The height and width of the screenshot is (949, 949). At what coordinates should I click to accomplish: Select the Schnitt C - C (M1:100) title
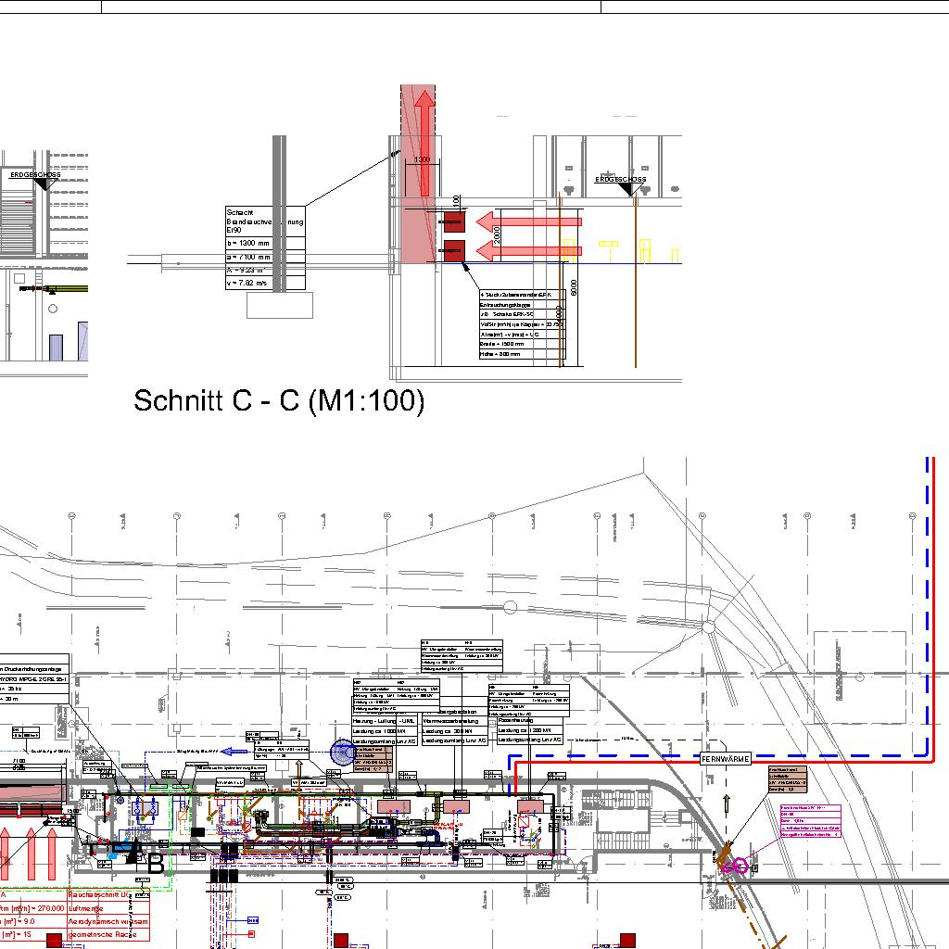coord(279,401)
